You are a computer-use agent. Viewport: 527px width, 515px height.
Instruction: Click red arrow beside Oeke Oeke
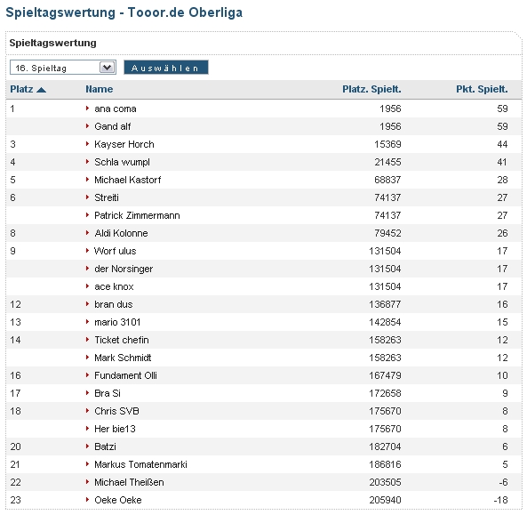pyautogui.click(x=87, y=500)
